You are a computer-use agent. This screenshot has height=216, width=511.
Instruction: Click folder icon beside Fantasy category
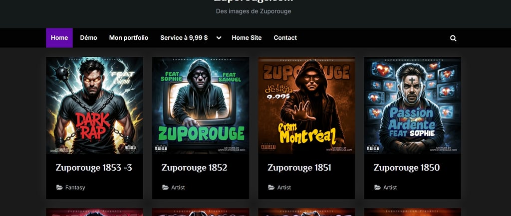[x=59, y=188]
